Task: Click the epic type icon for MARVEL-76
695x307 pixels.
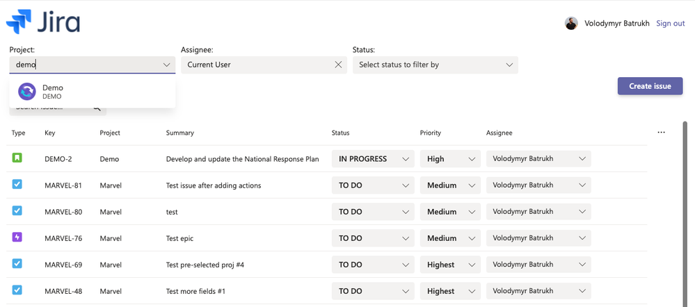Action: [17, 238]
